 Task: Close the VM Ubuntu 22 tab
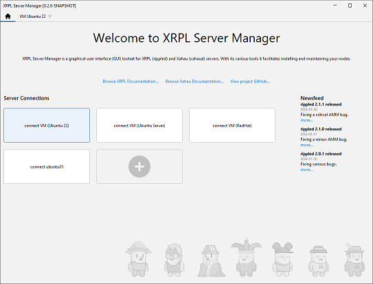(49, 16)
